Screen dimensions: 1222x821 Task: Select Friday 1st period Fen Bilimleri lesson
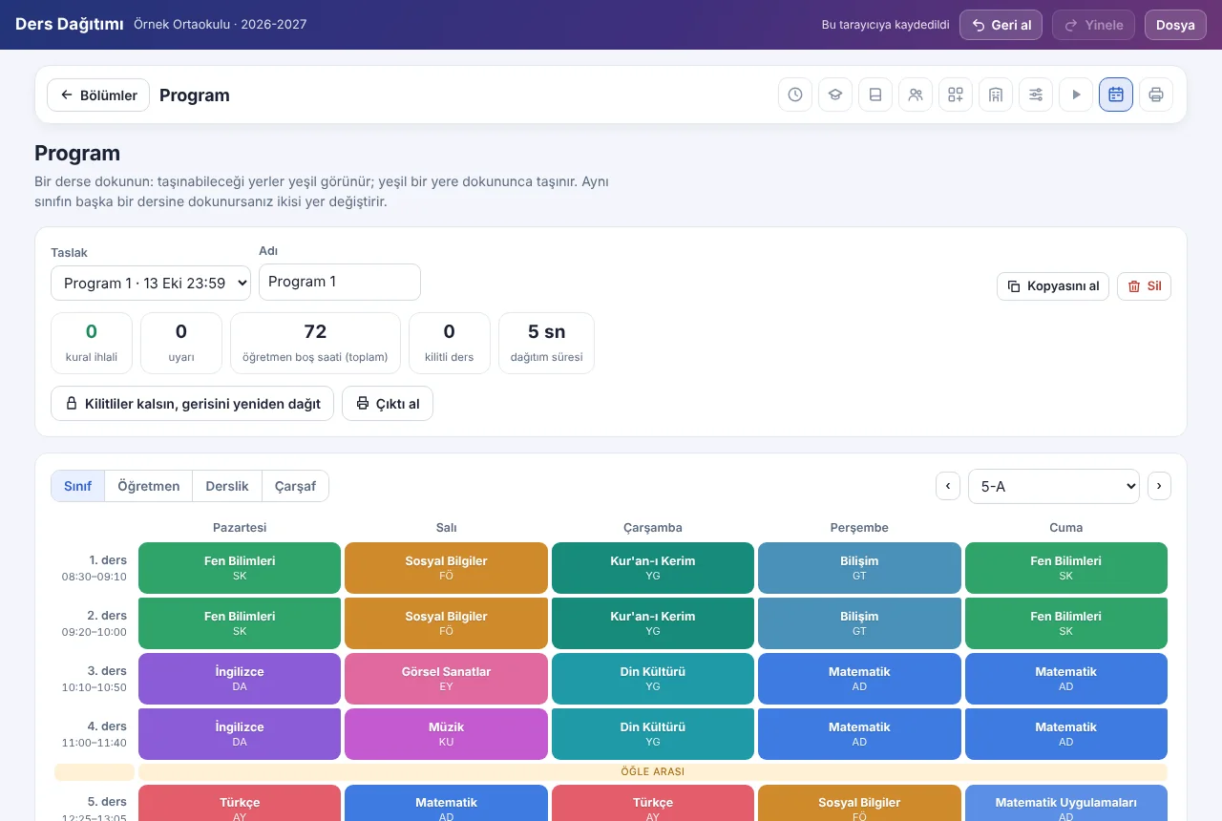tap(1066, 568)
